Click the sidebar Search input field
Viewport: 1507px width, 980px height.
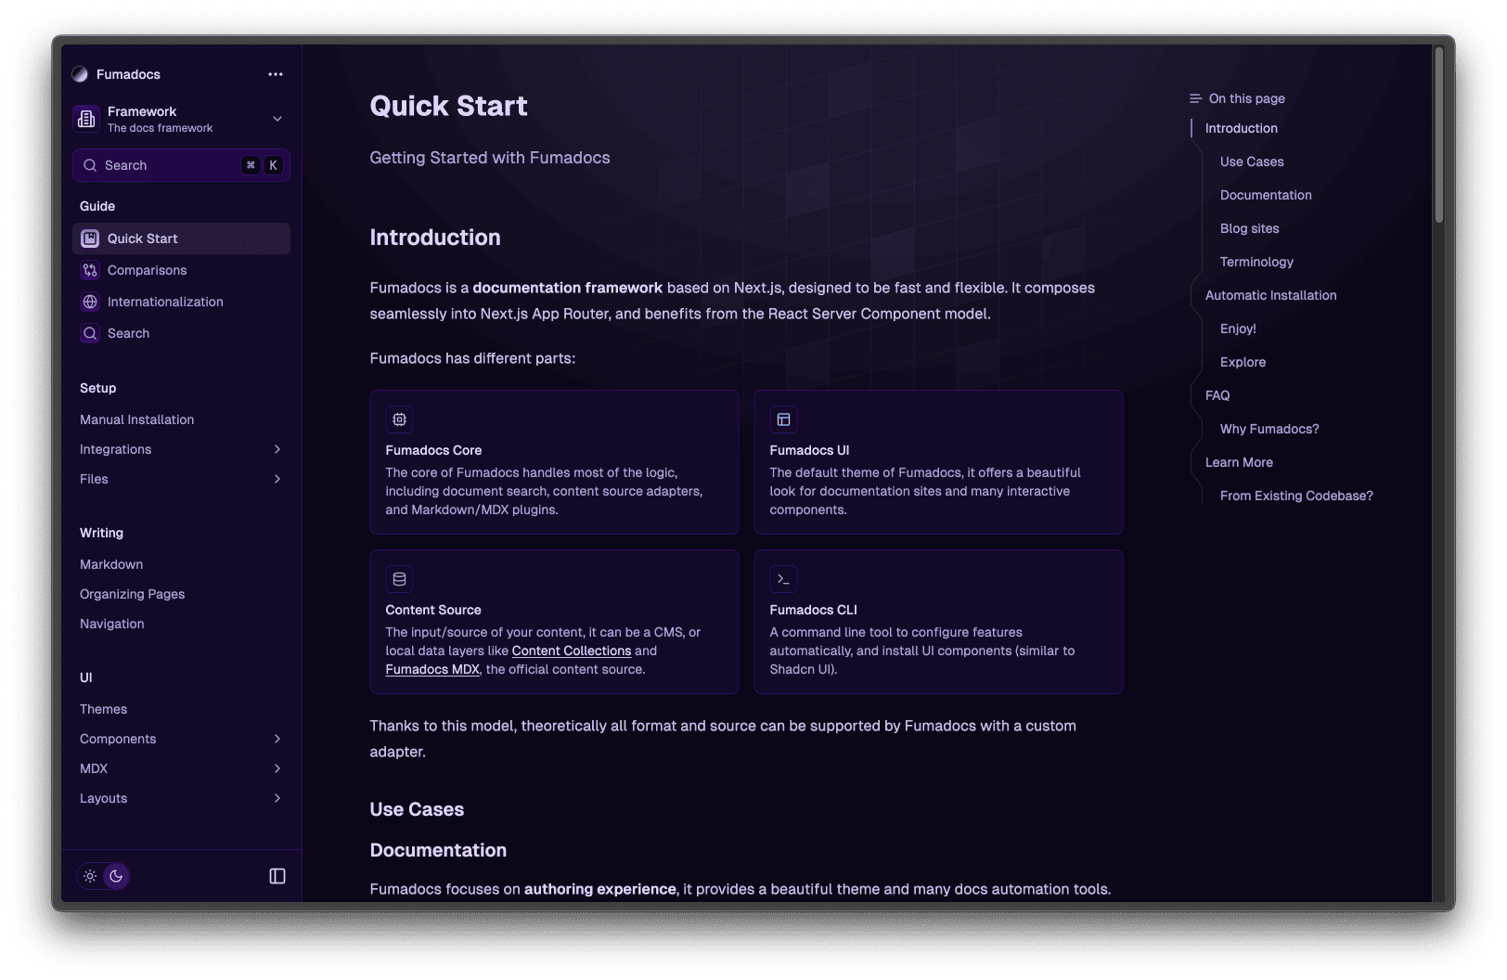167,165
